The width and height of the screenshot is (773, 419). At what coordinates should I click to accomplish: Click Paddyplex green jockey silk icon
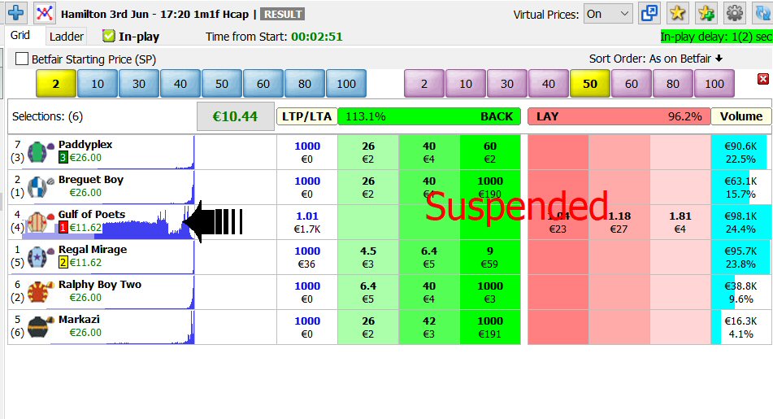[37, 152]
